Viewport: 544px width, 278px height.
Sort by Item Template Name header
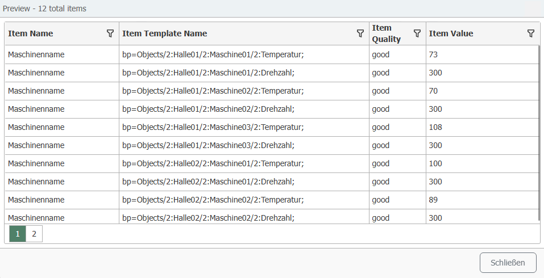(x=165, y=33)
